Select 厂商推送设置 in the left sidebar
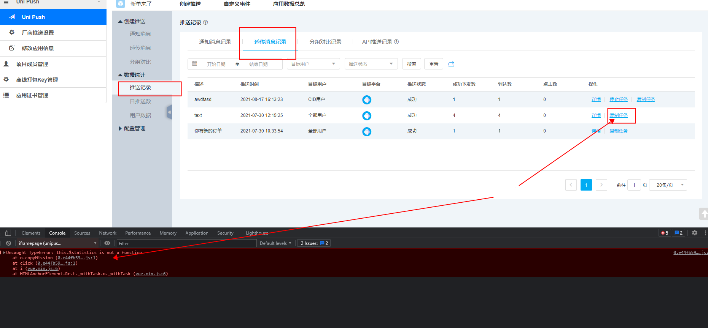 pyautogui.click(x=38, y=33)
